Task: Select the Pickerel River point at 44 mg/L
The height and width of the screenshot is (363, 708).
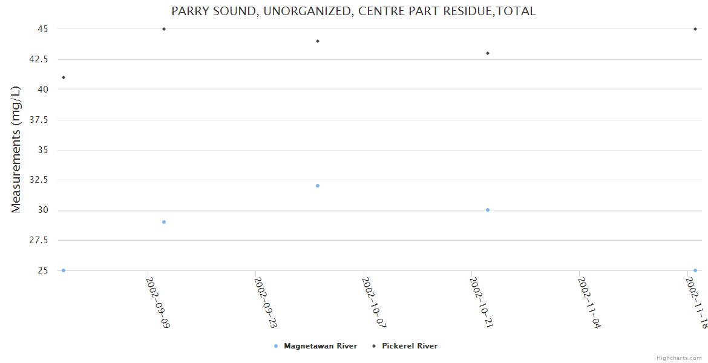Action: point(318,41)
